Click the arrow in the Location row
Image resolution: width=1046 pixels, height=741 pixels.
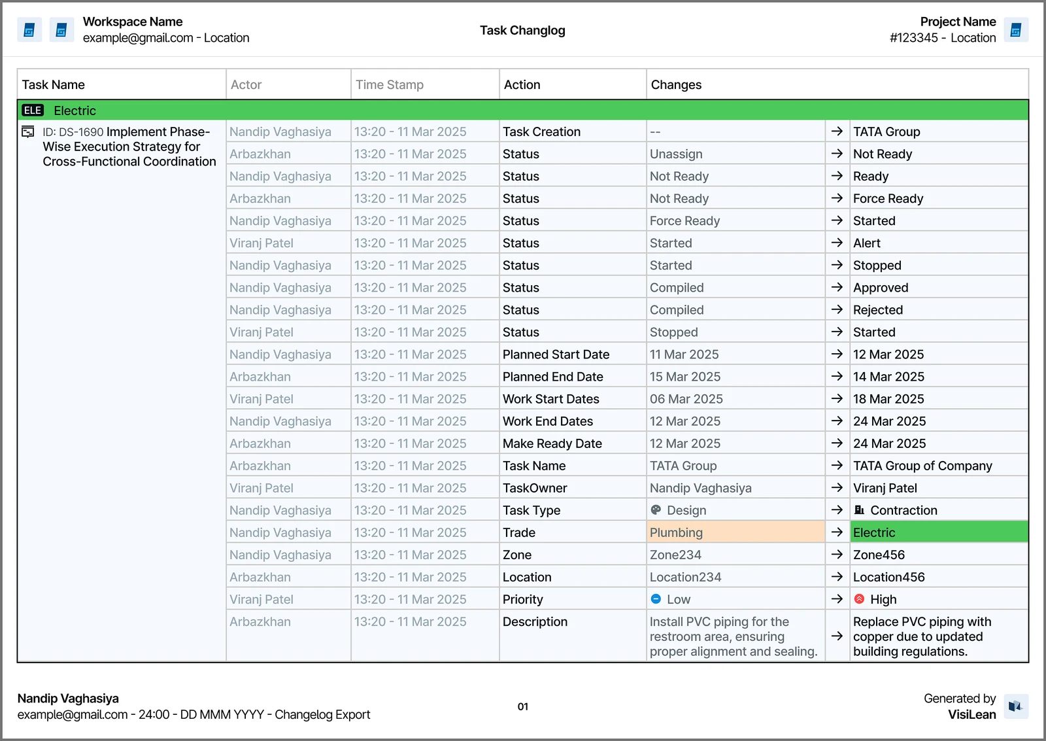(x=837, y=577)
